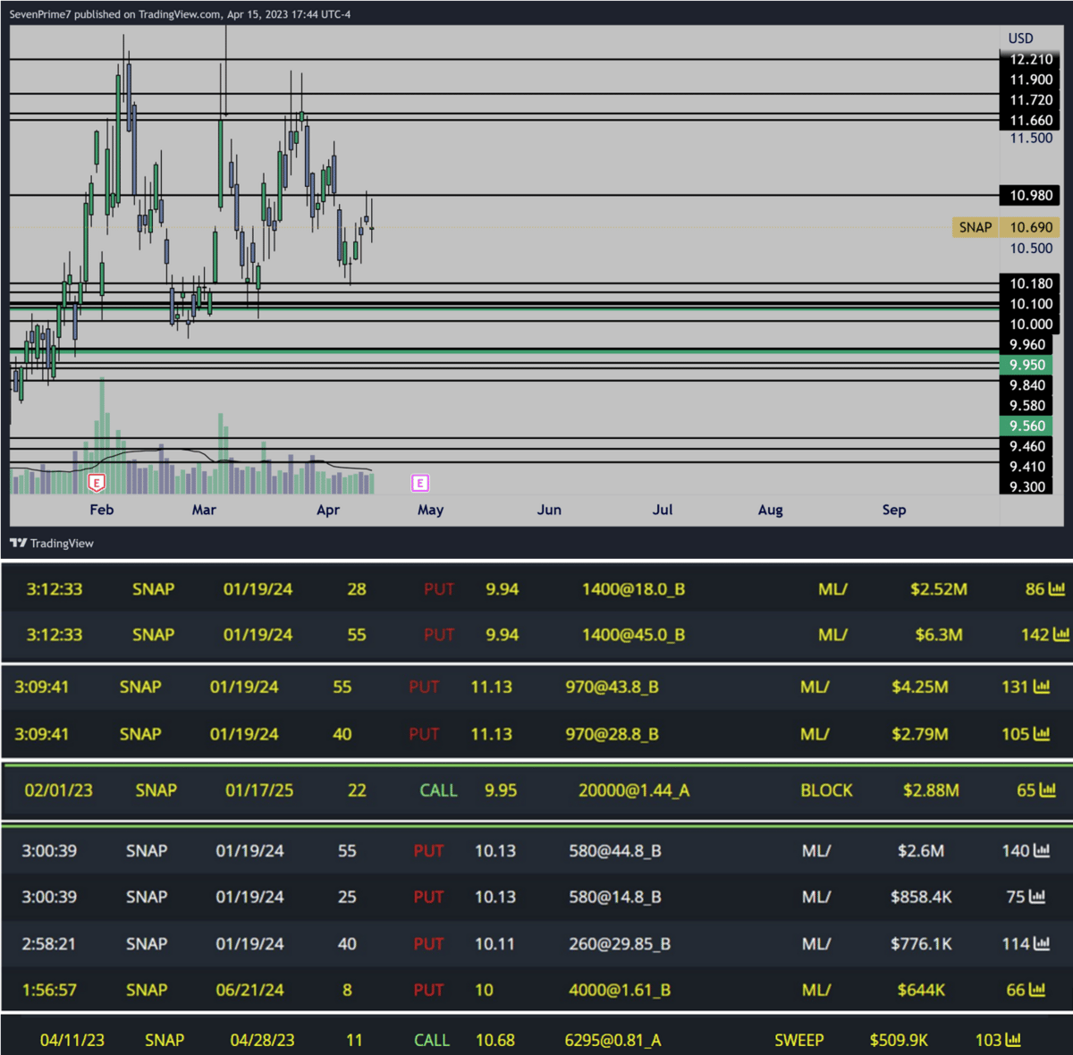Click the $2.88M premium value
1073x1055 pixels.
point(931,790)
